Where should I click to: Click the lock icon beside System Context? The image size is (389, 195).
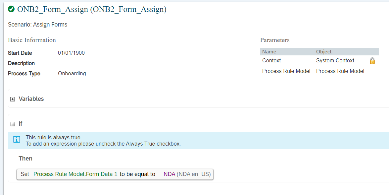[x=372, y=61]
